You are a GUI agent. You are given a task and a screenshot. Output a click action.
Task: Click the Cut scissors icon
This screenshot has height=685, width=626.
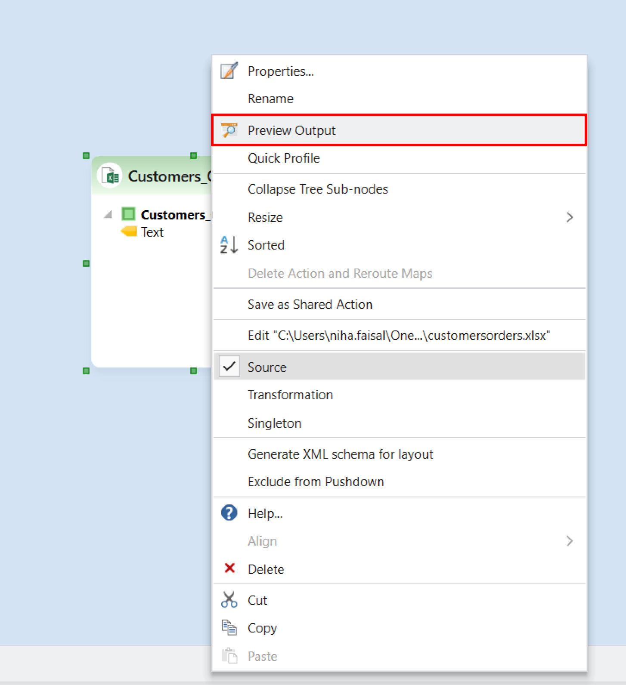tap(229, 599)
